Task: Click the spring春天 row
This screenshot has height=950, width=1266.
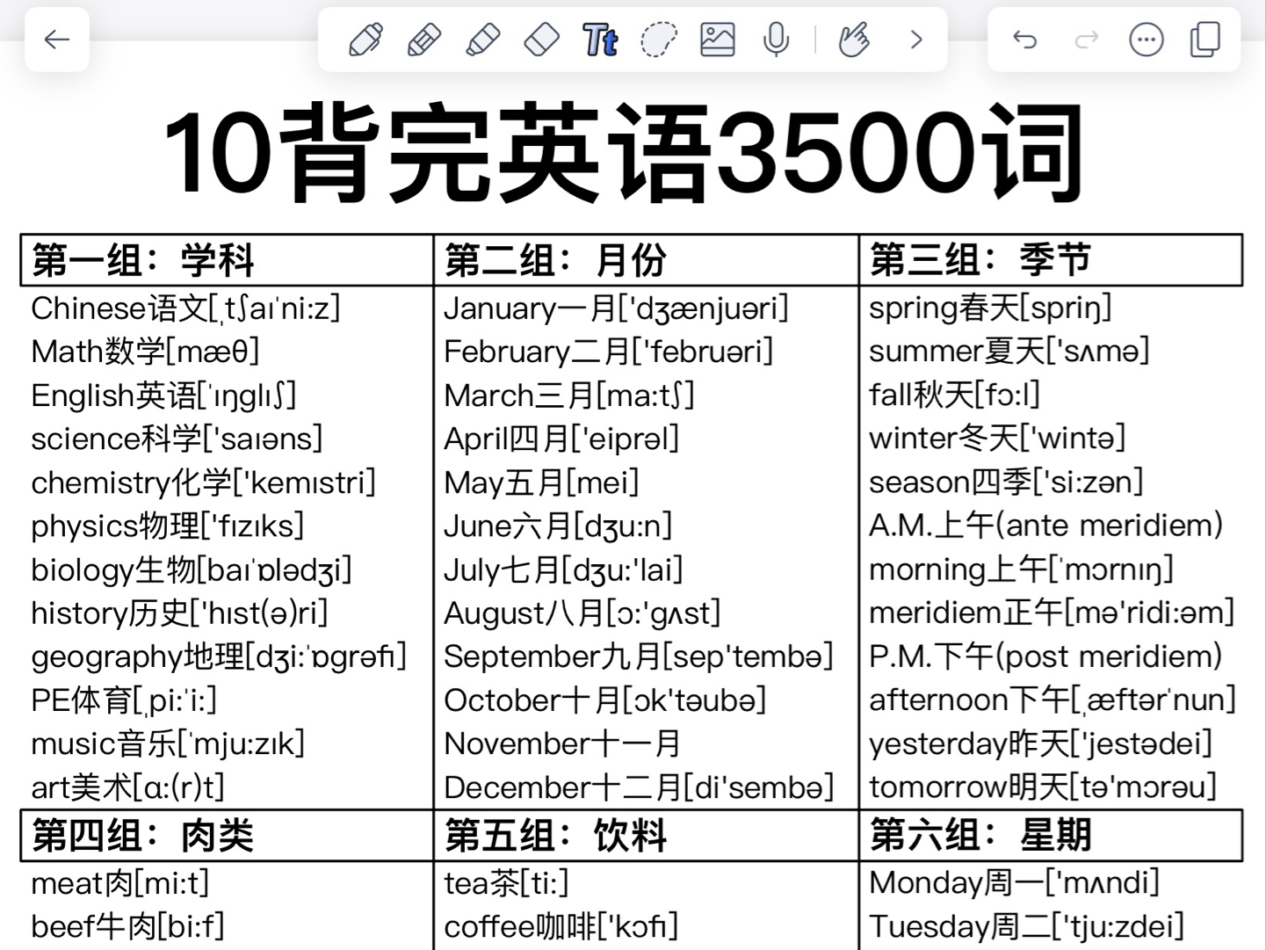Action: 990,308
